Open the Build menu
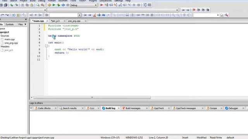Viewport: 248px width, 139px height. 33,1
